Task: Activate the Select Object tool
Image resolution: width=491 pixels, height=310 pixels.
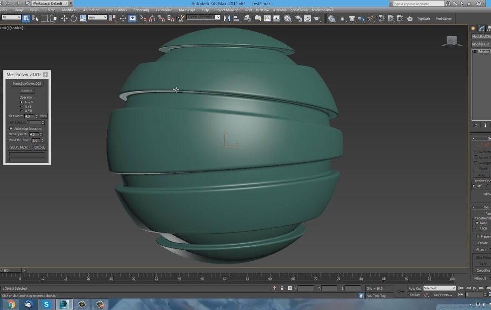Action: click(27, 18)
